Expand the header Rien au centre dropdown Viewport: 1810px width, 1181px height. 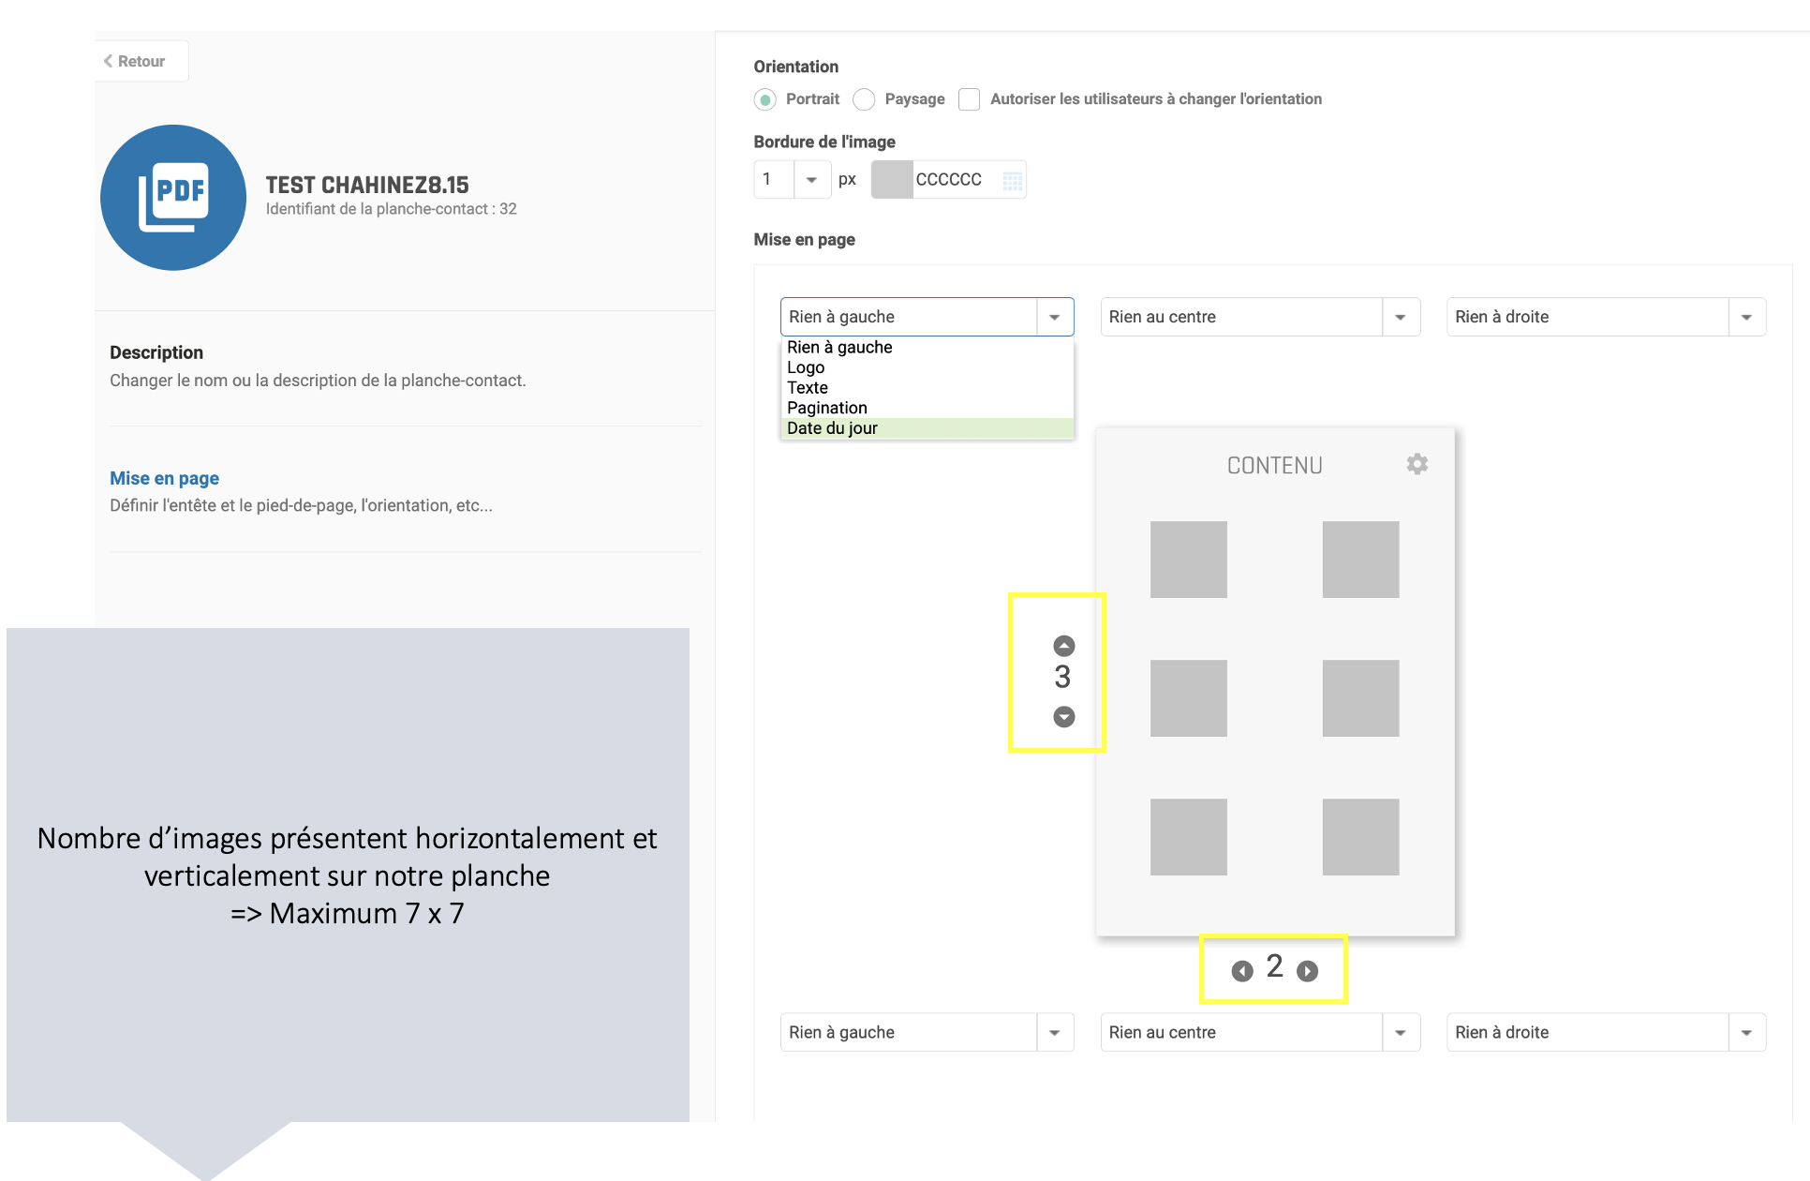tap(1400, 317)
